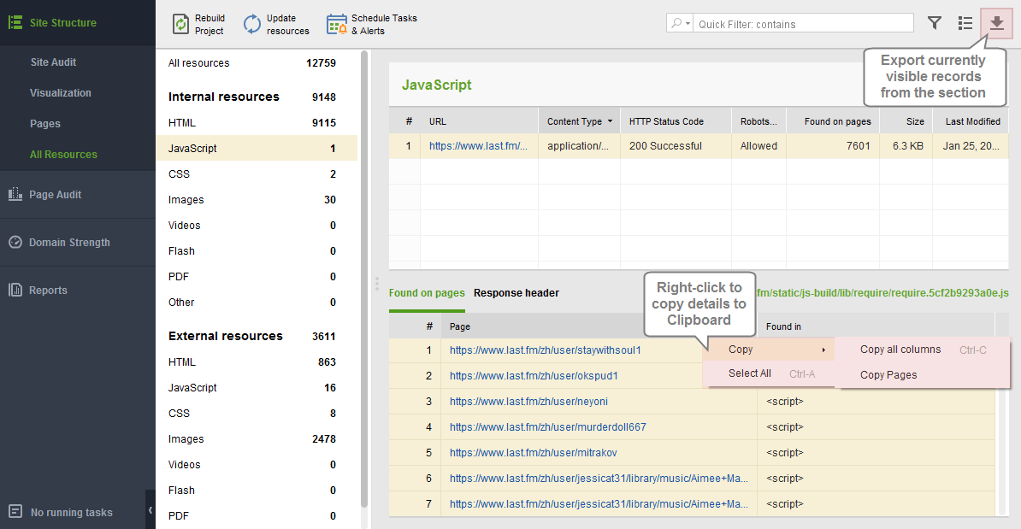The width and height of the screenshot is (1021, 529).
Task: Open the jessicat31 link in row 6
Action: click(599, 479)
